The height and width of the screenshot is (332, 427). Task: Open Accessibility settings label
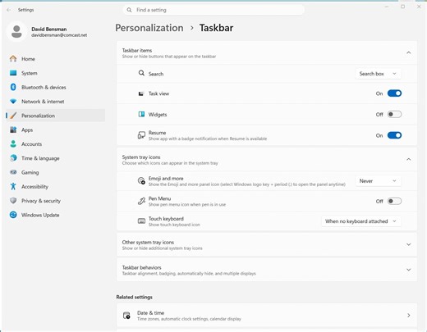[x=34, y=187]
